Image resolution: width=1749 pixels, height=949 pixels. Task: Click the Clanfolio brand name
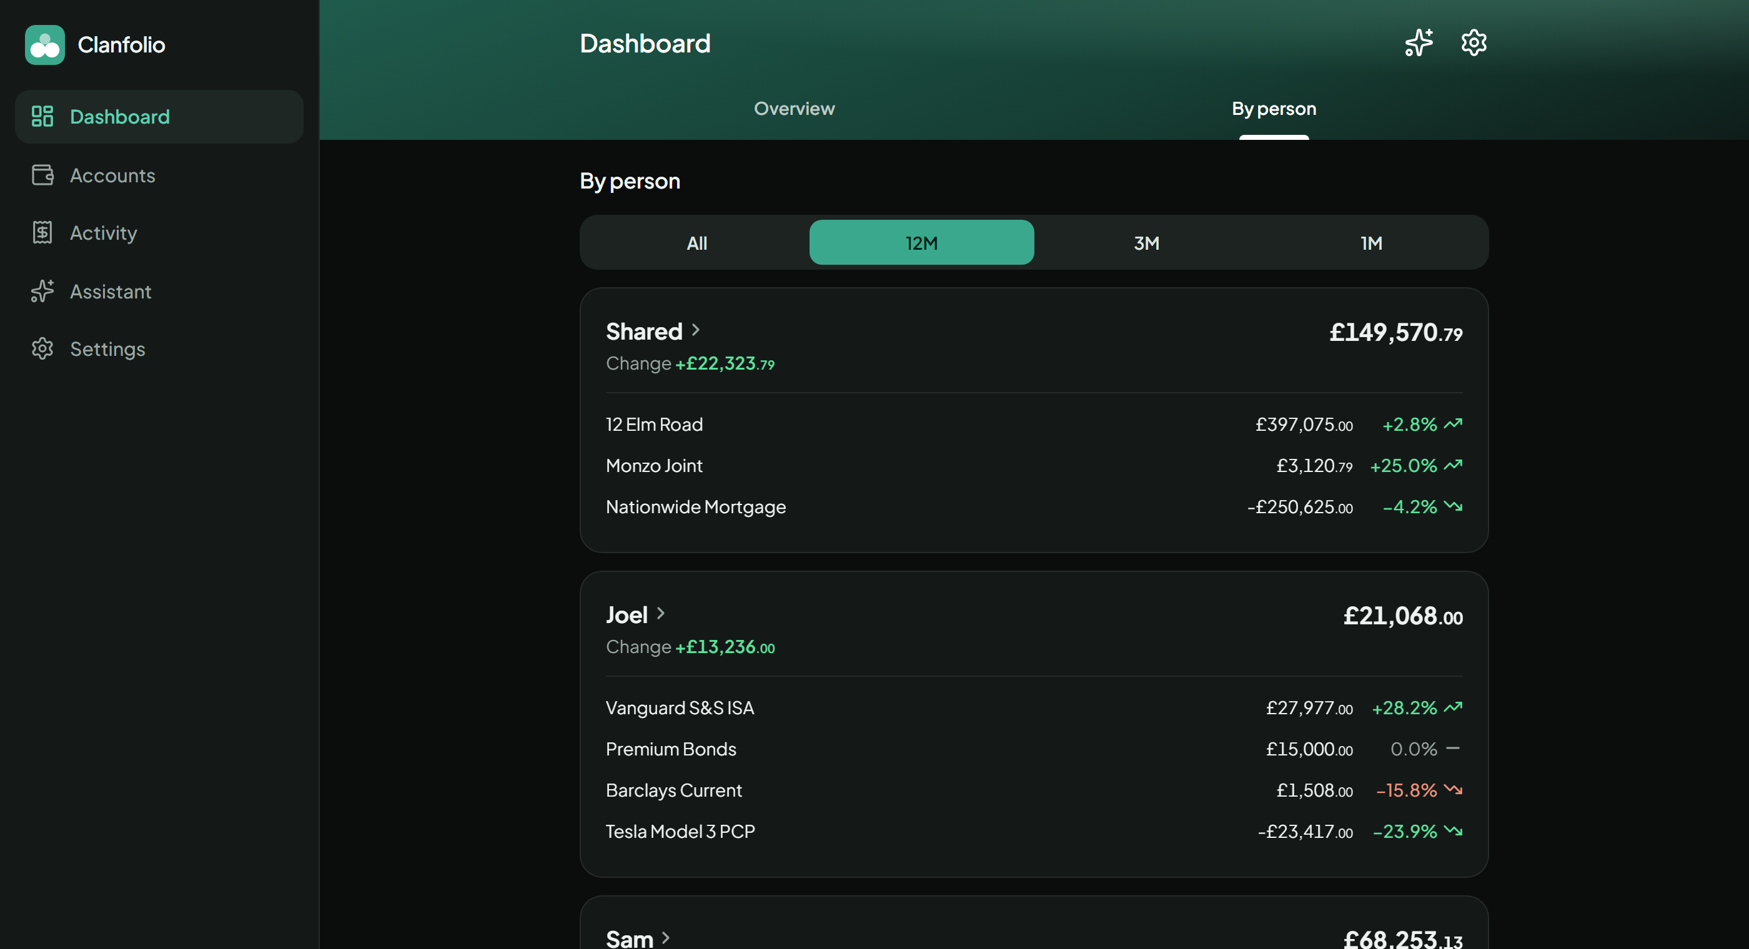click(121, 45)
